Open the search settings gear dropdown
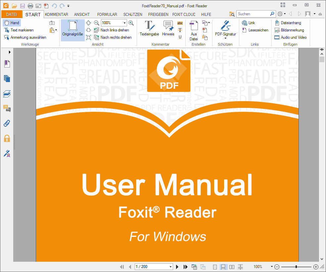The width and height of the screenshot is (326, 272). pyautogui.click(x=282, y=14)
